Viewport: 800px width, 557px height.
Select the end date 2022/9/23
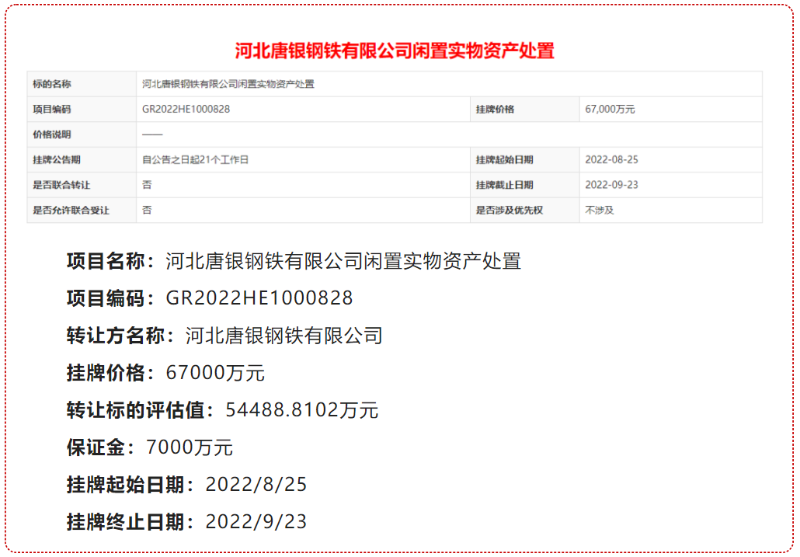(x=256, y=522)
